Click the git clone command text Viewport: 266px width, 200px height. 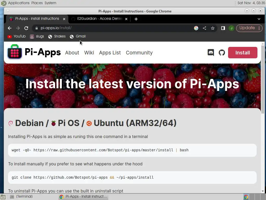(x=83, y=177)
